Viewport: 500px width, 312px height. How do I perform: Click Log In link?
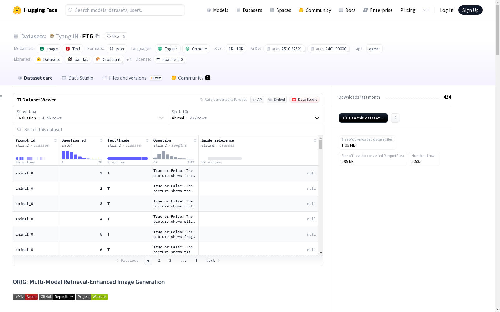pyautogui.click(x=447, y=10)
